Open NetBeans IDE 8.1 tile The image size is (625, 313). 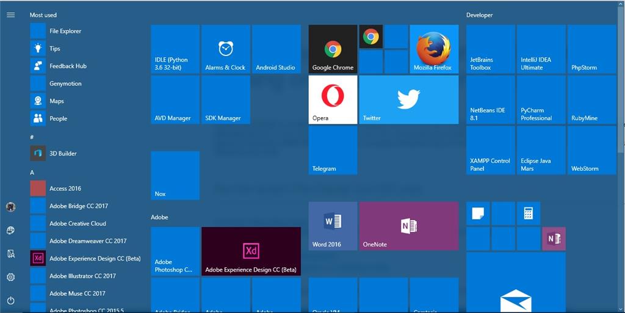(491, 100)
